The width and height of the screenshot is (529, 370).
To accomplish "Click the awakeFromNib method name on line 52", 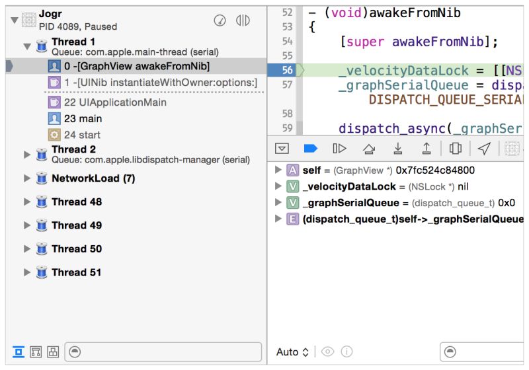I will point(415,13).
